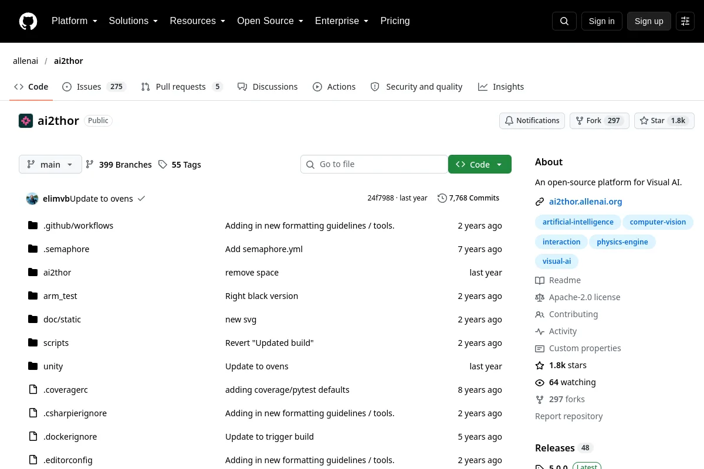
Task: Click the Go to file search field
Action: [374, 164]
